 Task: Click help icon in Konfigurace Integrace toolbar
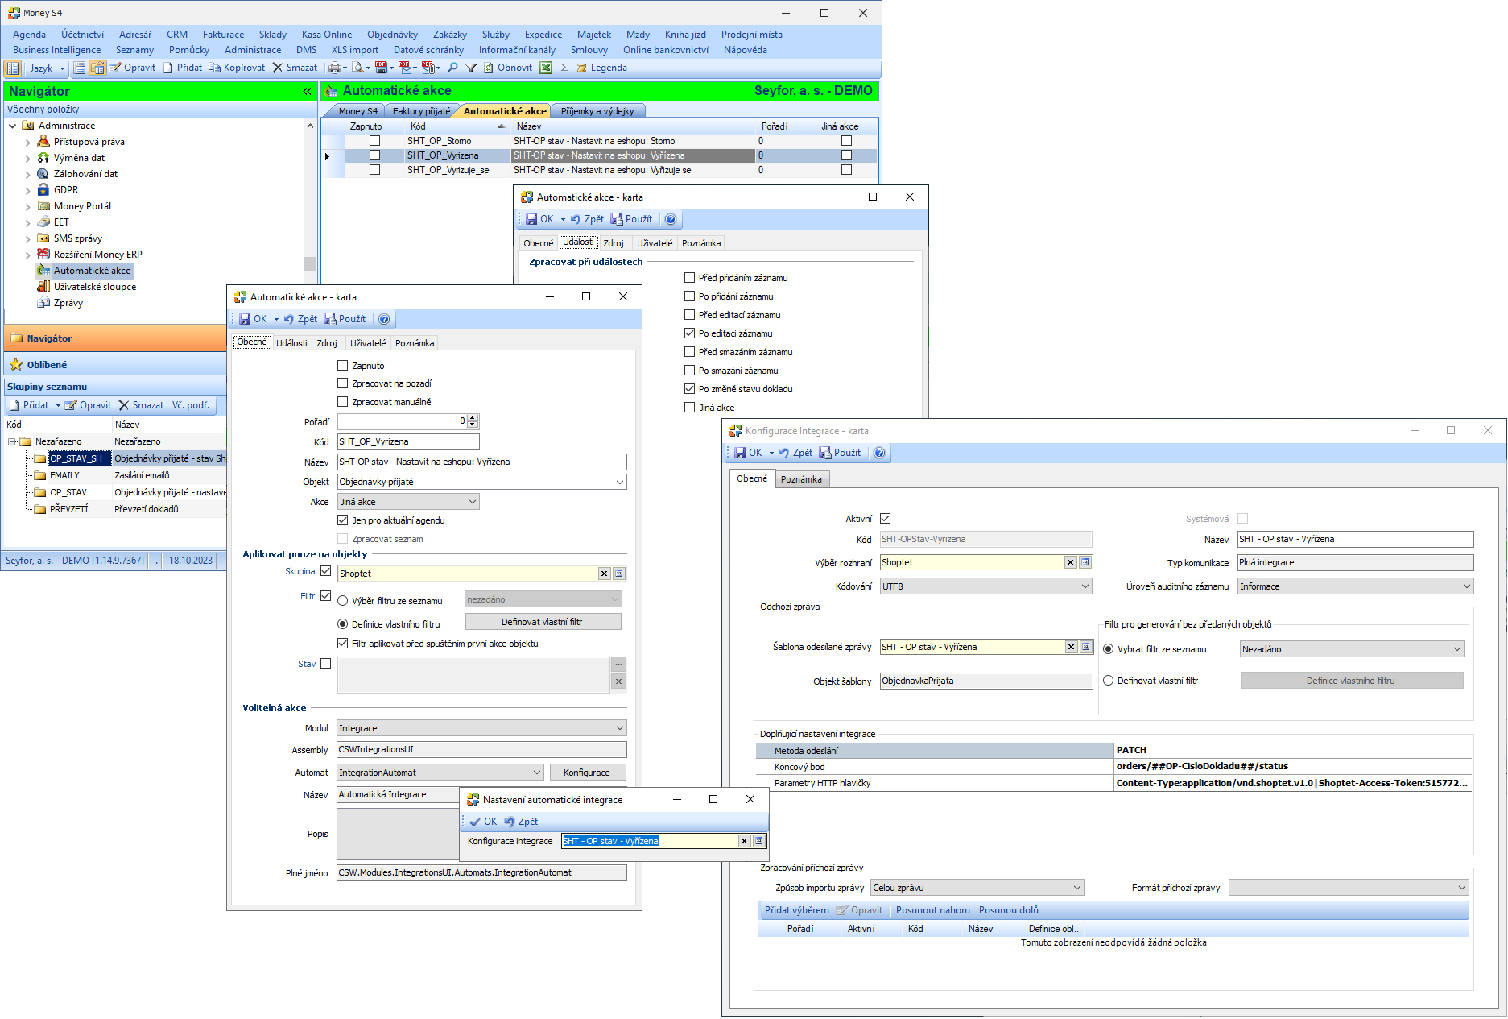(x=879, y=453)
